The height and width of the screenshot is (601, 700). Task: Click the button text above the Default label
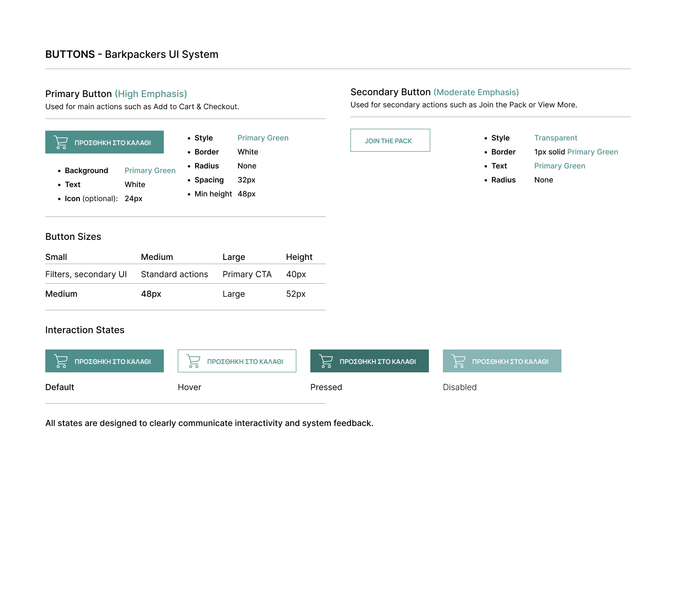coord(112,362)
